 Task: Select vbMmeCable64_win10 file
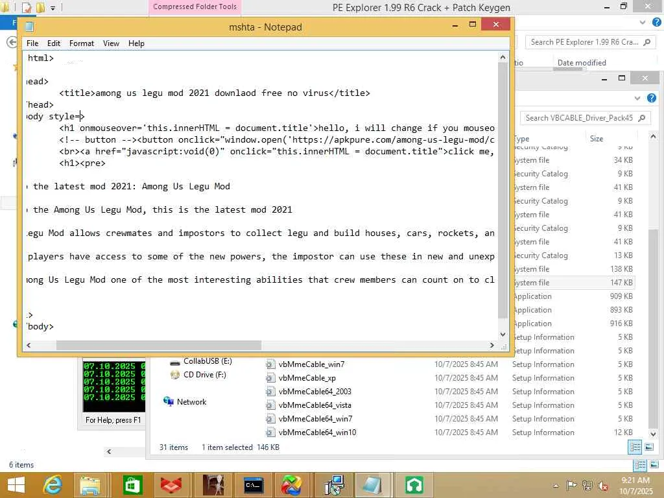(x=317, y=433)
